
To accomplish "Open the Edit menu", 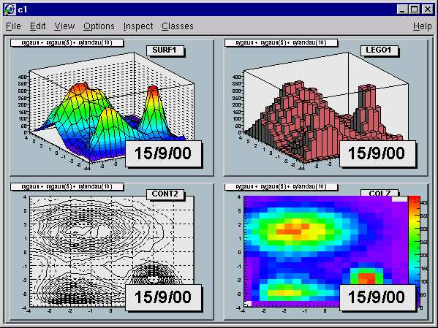I will (37, 26).
